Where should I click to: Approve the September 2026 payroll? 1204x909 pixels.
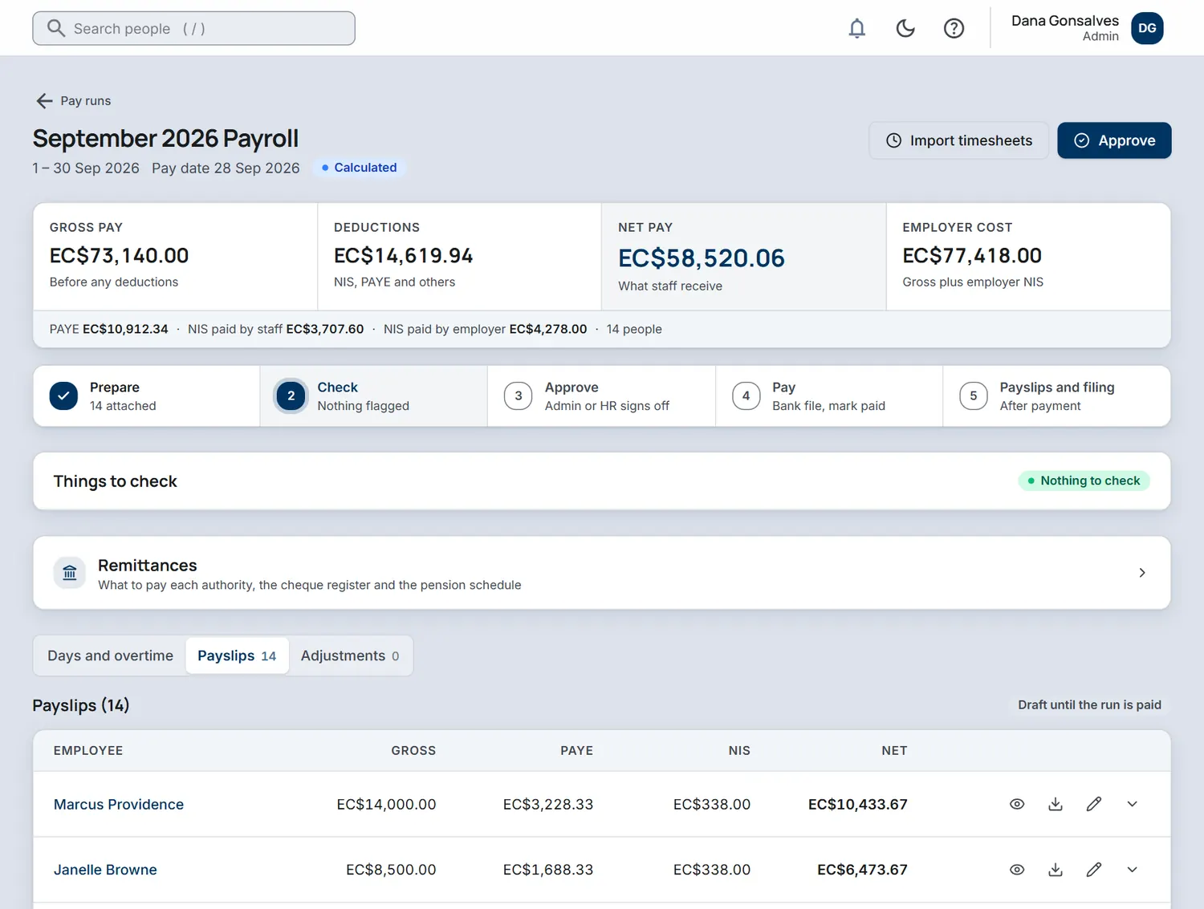click(x=1114, y=140)
